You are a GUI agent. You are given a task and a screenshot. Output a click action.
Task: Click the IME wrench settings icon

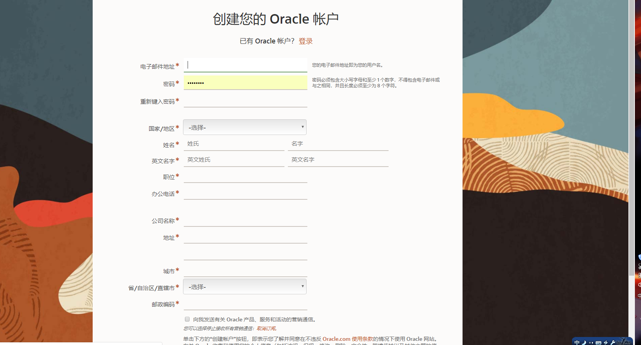(613, 342)
